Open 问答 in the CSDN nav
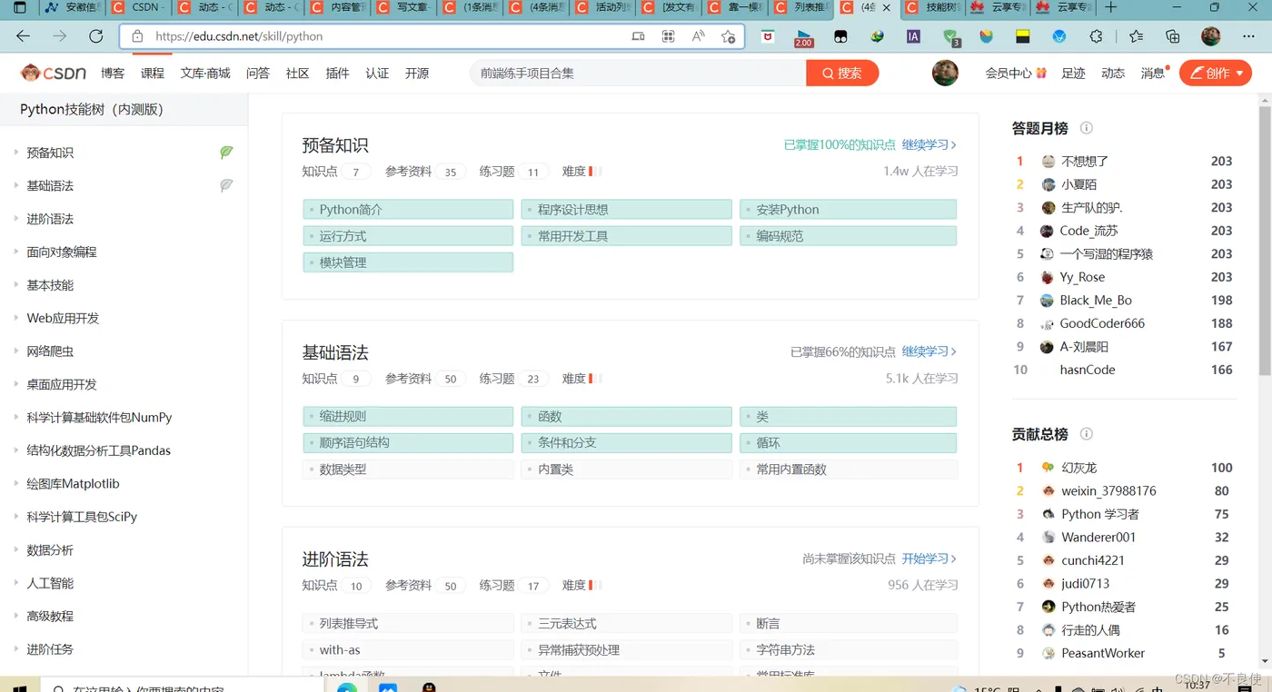This screenshot has width=1272, height=692. pyautogui.click(x=258, y=73)
